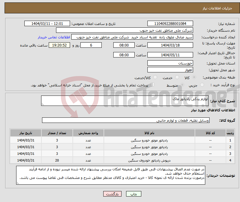Click the نام کالا column header

[149, 133]
